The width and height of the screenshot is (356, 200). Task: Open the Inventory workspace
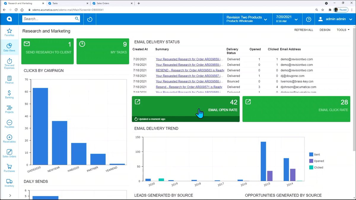pyautogui.click(x=9, y=183)
